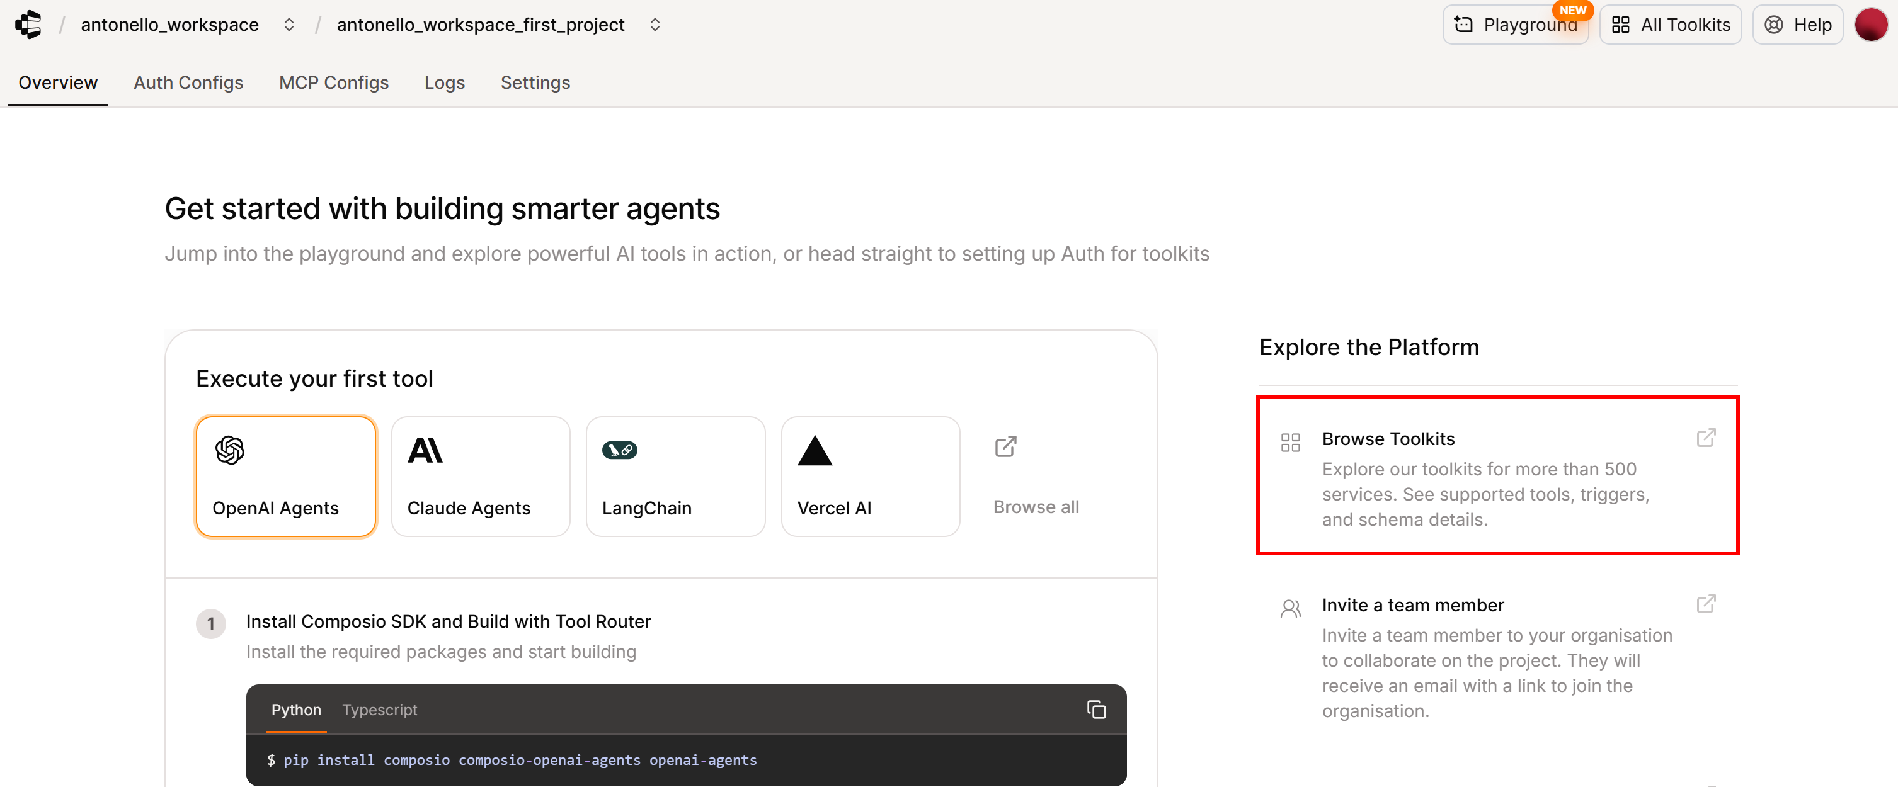Select the Vercel AI framework card
Viewport: 1898px width, 787px height.
pos(870,477)
